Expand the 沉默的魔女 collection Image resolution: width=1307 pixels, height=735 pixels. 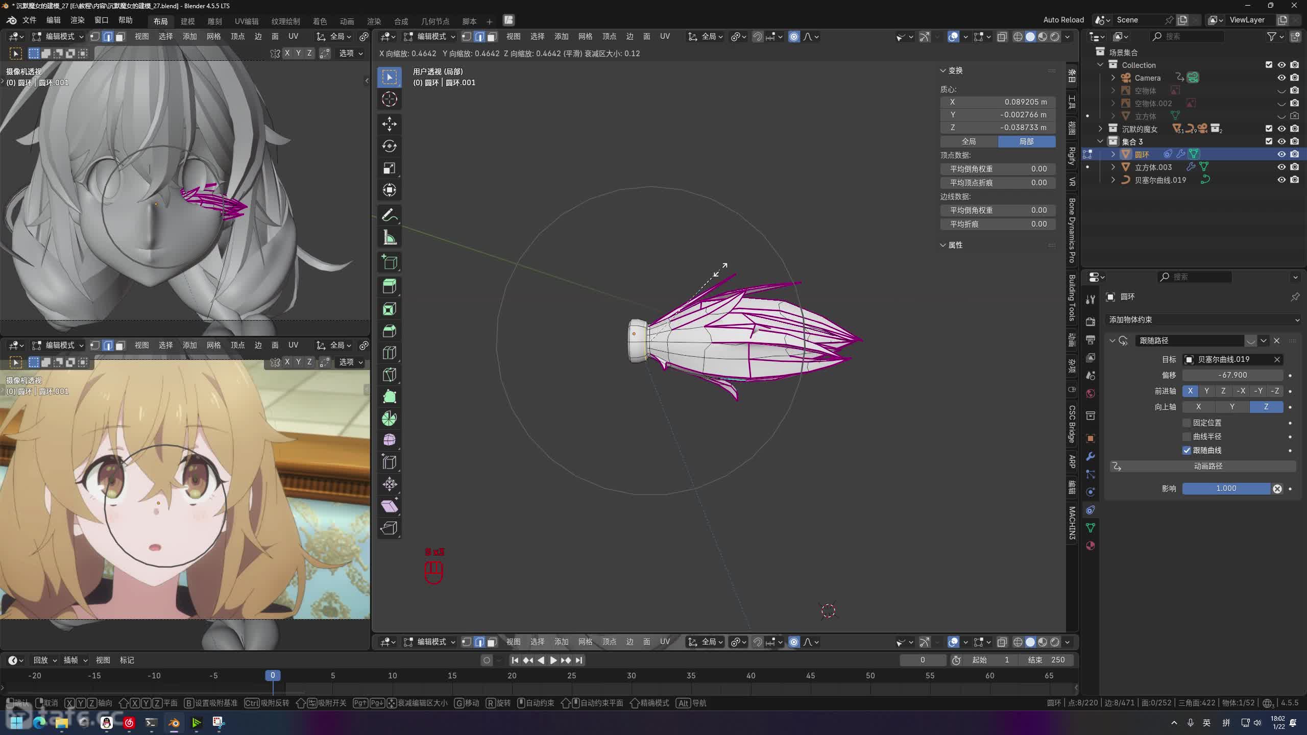(1101, 129)
